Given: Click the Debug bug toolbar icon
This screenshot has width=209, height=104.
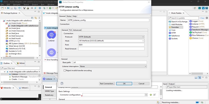Looking at the screenshot, I should (x=45, y=8).
